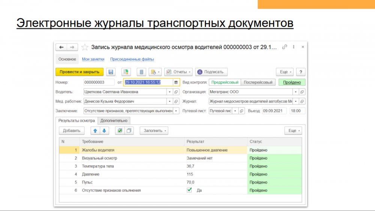Click the 'Номер' input field
375x211 pixels.
click(99, 82)
